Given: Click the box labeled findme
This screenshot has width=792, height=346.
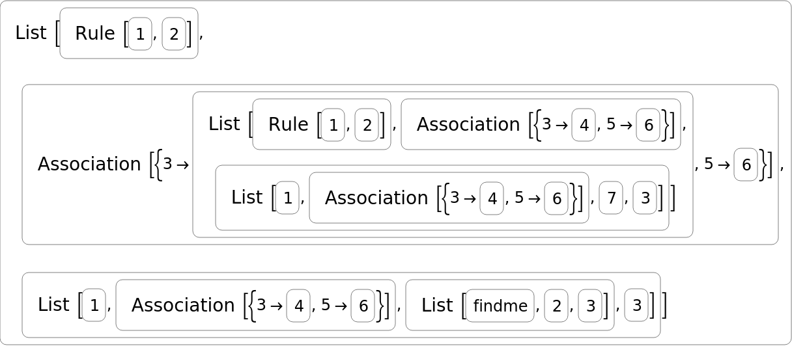Looking at the screenshot, I should 500,306.
